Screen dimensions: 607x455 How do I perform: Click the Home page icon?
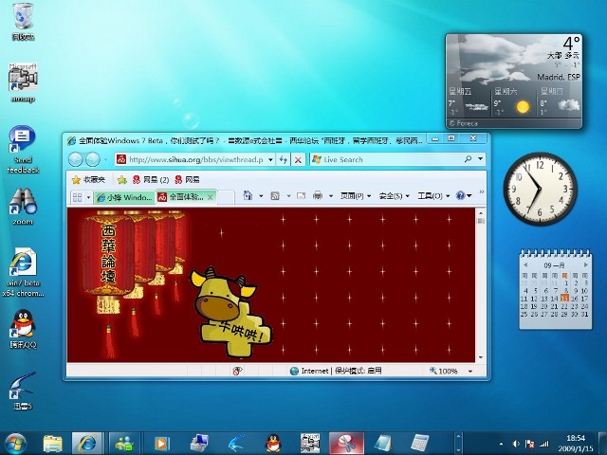(x=248, y=196)
